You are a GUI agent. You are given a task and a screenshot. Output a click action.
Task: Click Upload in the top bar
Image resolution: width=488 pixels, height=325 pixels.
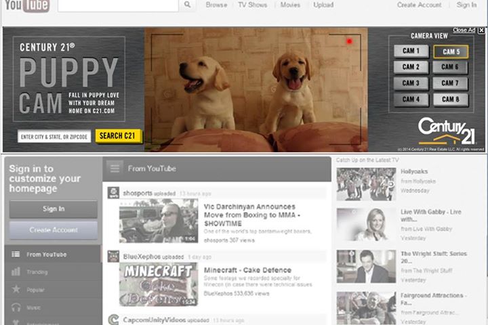323,5
